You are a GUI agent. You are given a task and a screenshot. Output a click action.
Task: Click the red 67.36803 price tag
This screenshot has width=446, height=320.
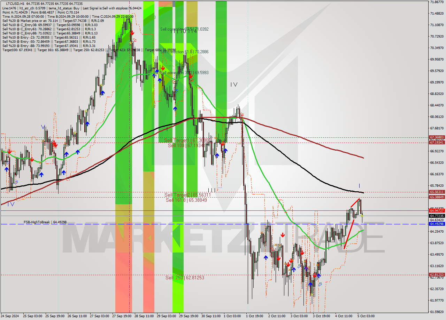pos(437,137)
